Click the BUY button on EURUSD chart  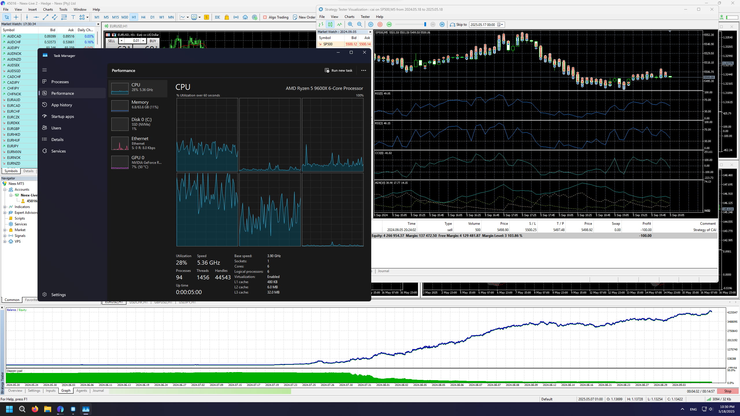pos(153,41)
